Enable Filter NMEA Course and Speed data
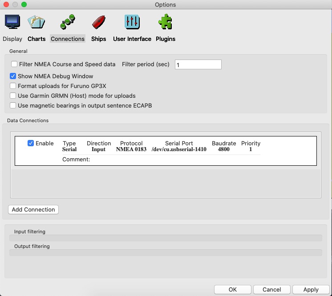Screen dimensions: 332x296 point(15,64)
